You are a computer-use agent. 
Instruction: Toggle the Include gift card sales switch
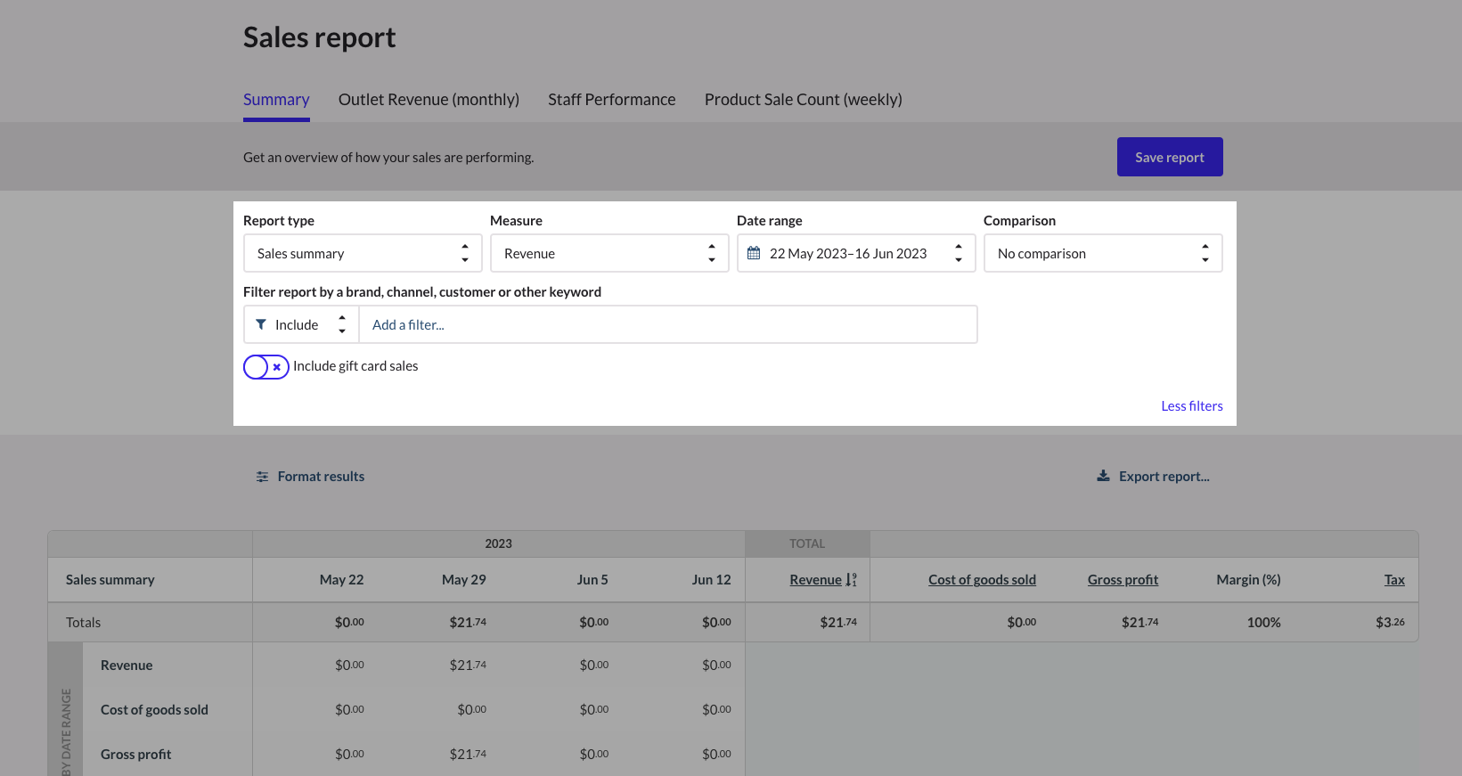click(x=265, y=366)
